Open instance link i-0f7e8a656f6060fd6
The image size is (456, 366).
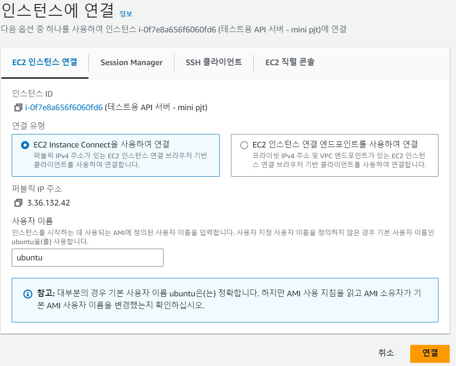coord(64,107)
